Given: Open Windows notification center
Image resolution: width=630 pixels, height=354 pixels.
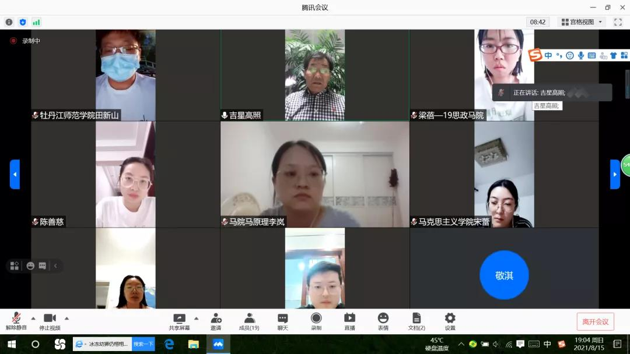Looking at the screenshot, I should pos(618,344).
